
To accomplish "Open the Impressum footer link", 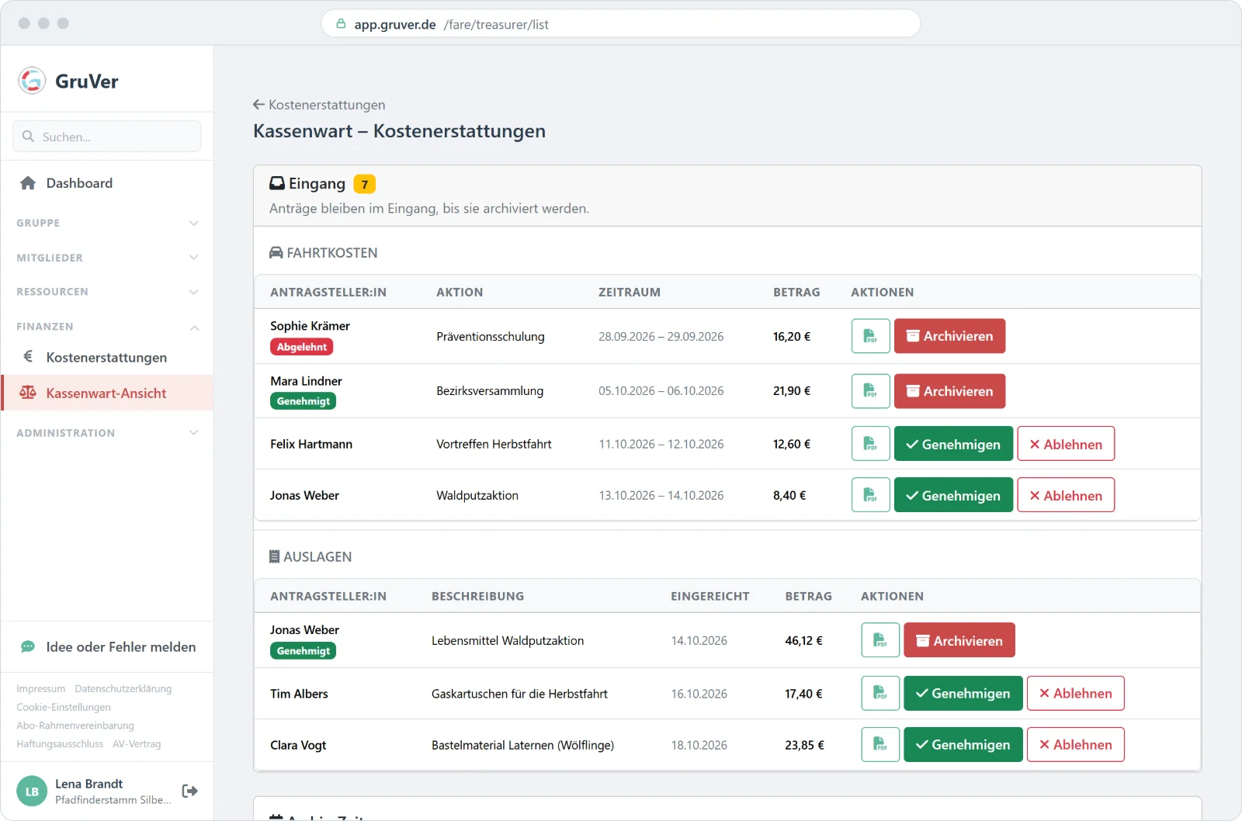I will (41, 688).
